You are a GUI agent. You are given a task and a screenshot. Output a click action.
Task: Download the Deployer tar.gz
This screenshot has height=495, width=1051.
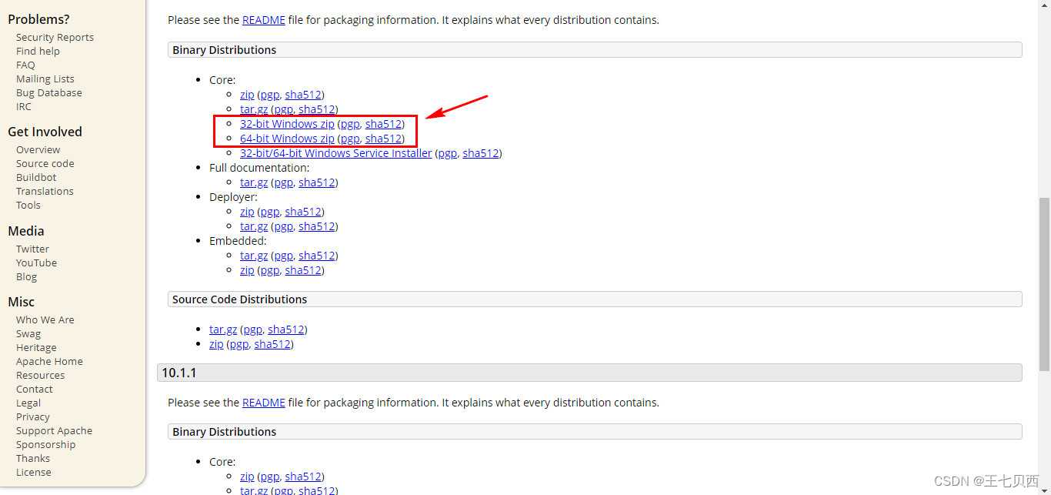254,226
